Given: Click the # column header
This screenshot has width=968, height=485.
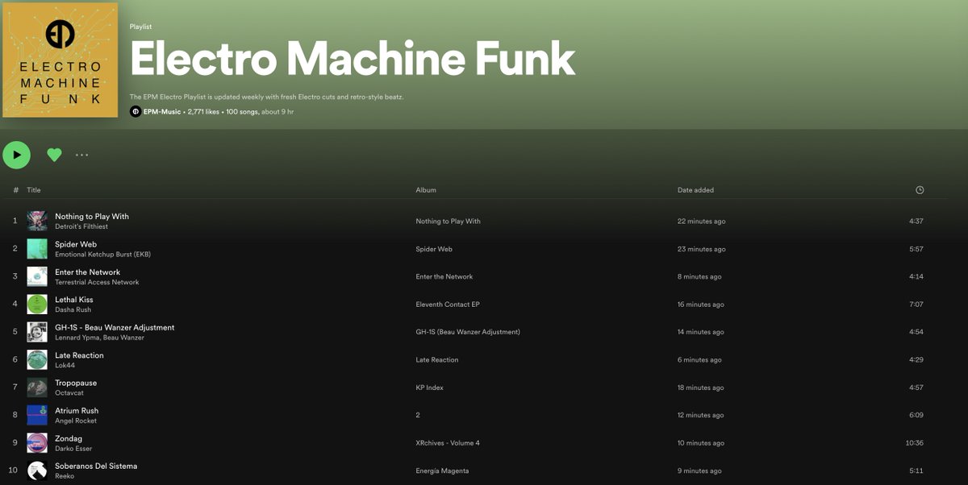Looking at the screenshot, I should pos(16,190).
